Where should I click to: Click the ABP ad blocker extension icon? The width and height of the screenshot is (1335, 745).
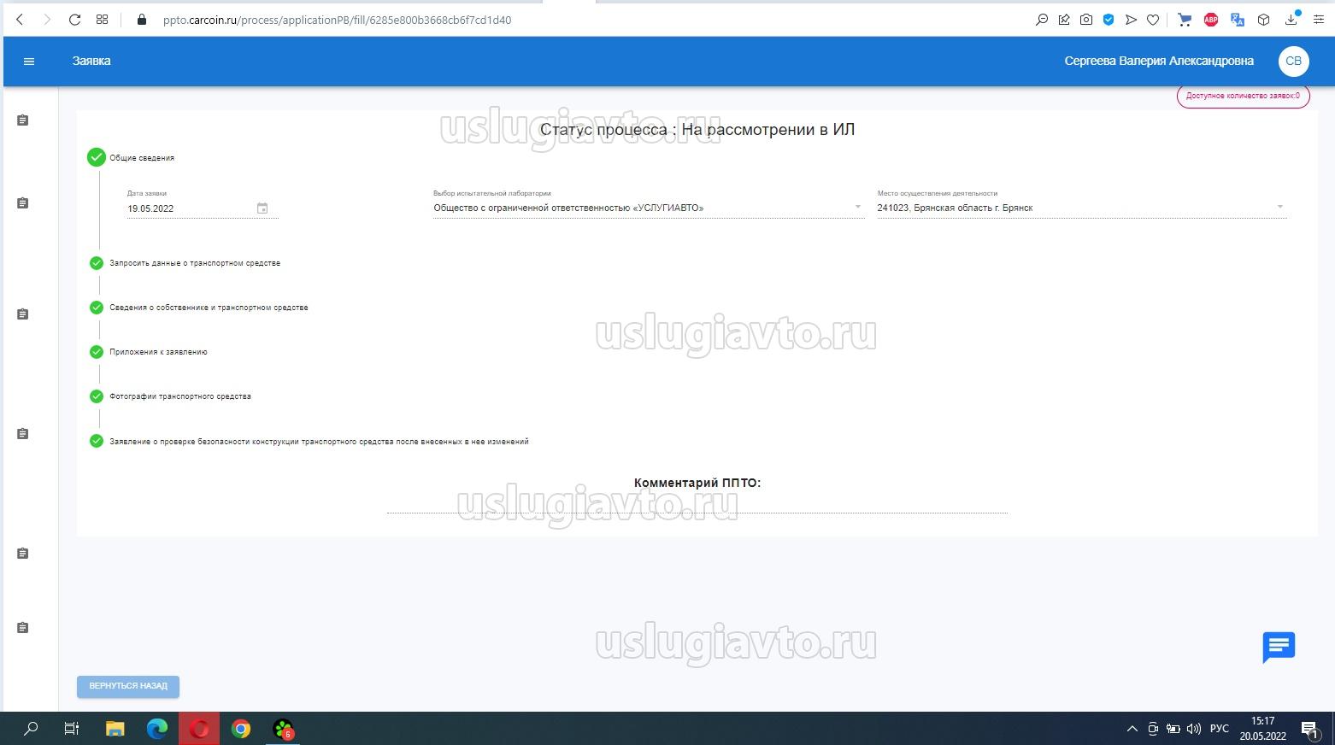point(1210,20)
